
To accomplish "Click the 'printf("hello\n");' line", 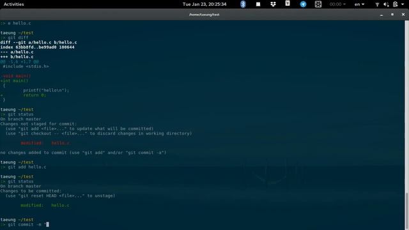I will (46, 90).
